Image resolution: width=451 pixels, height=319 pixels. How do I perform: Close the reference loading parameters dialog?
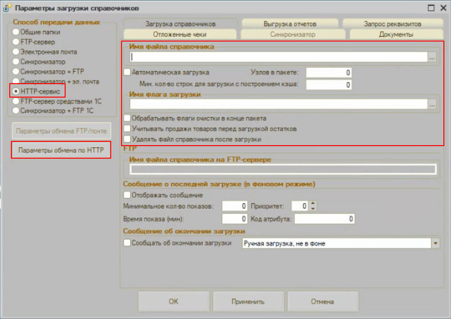pos(443,8)
